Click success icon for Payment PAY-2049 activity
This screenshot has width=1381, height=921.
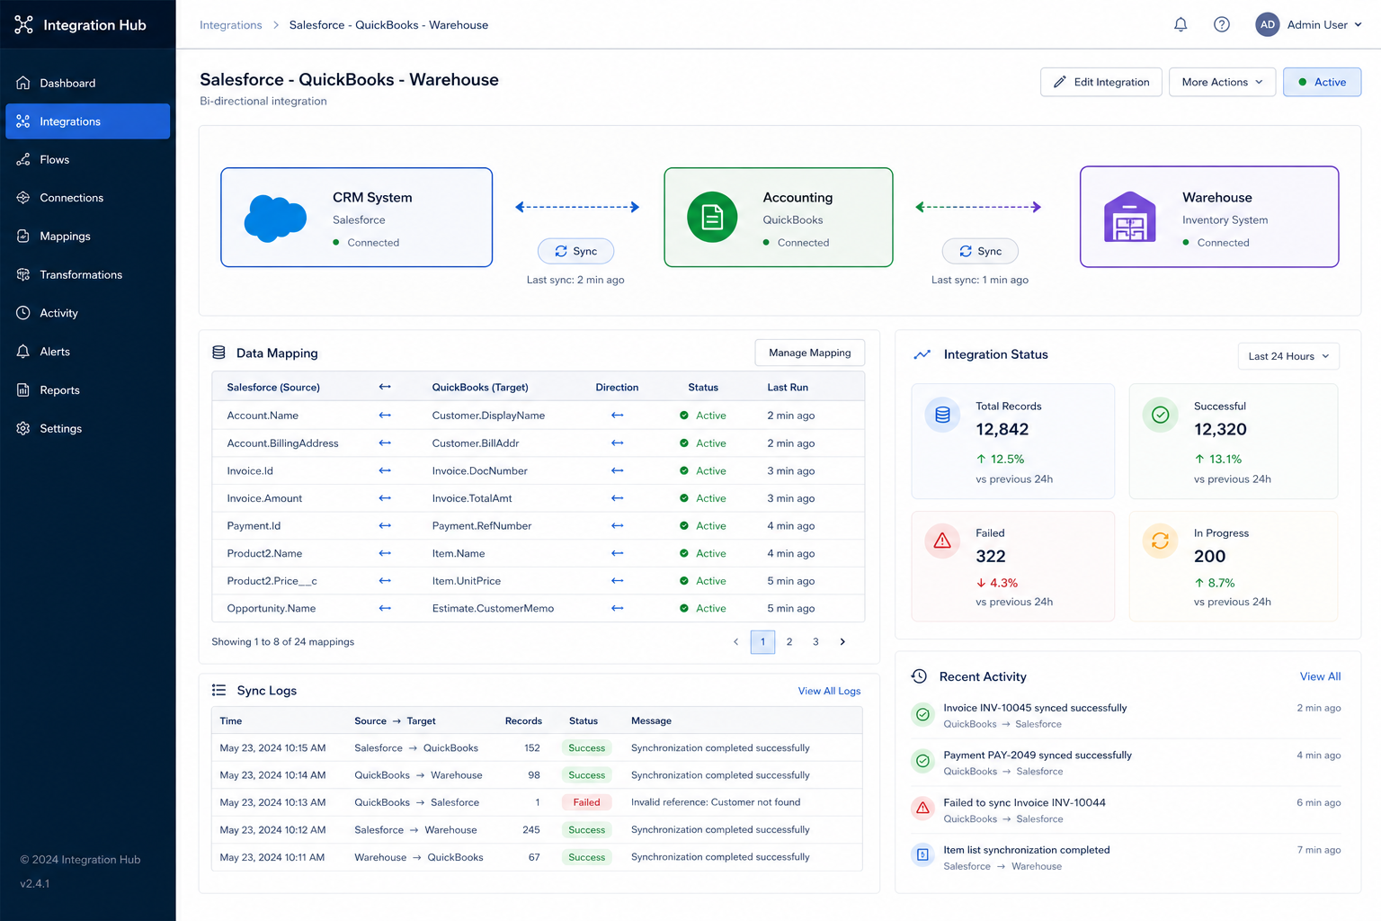click(922, 761)
